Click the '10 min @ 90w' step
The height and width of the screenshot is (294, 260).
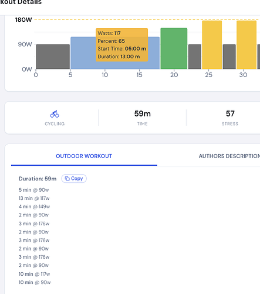pyautogui.click(x=35, y=282)
